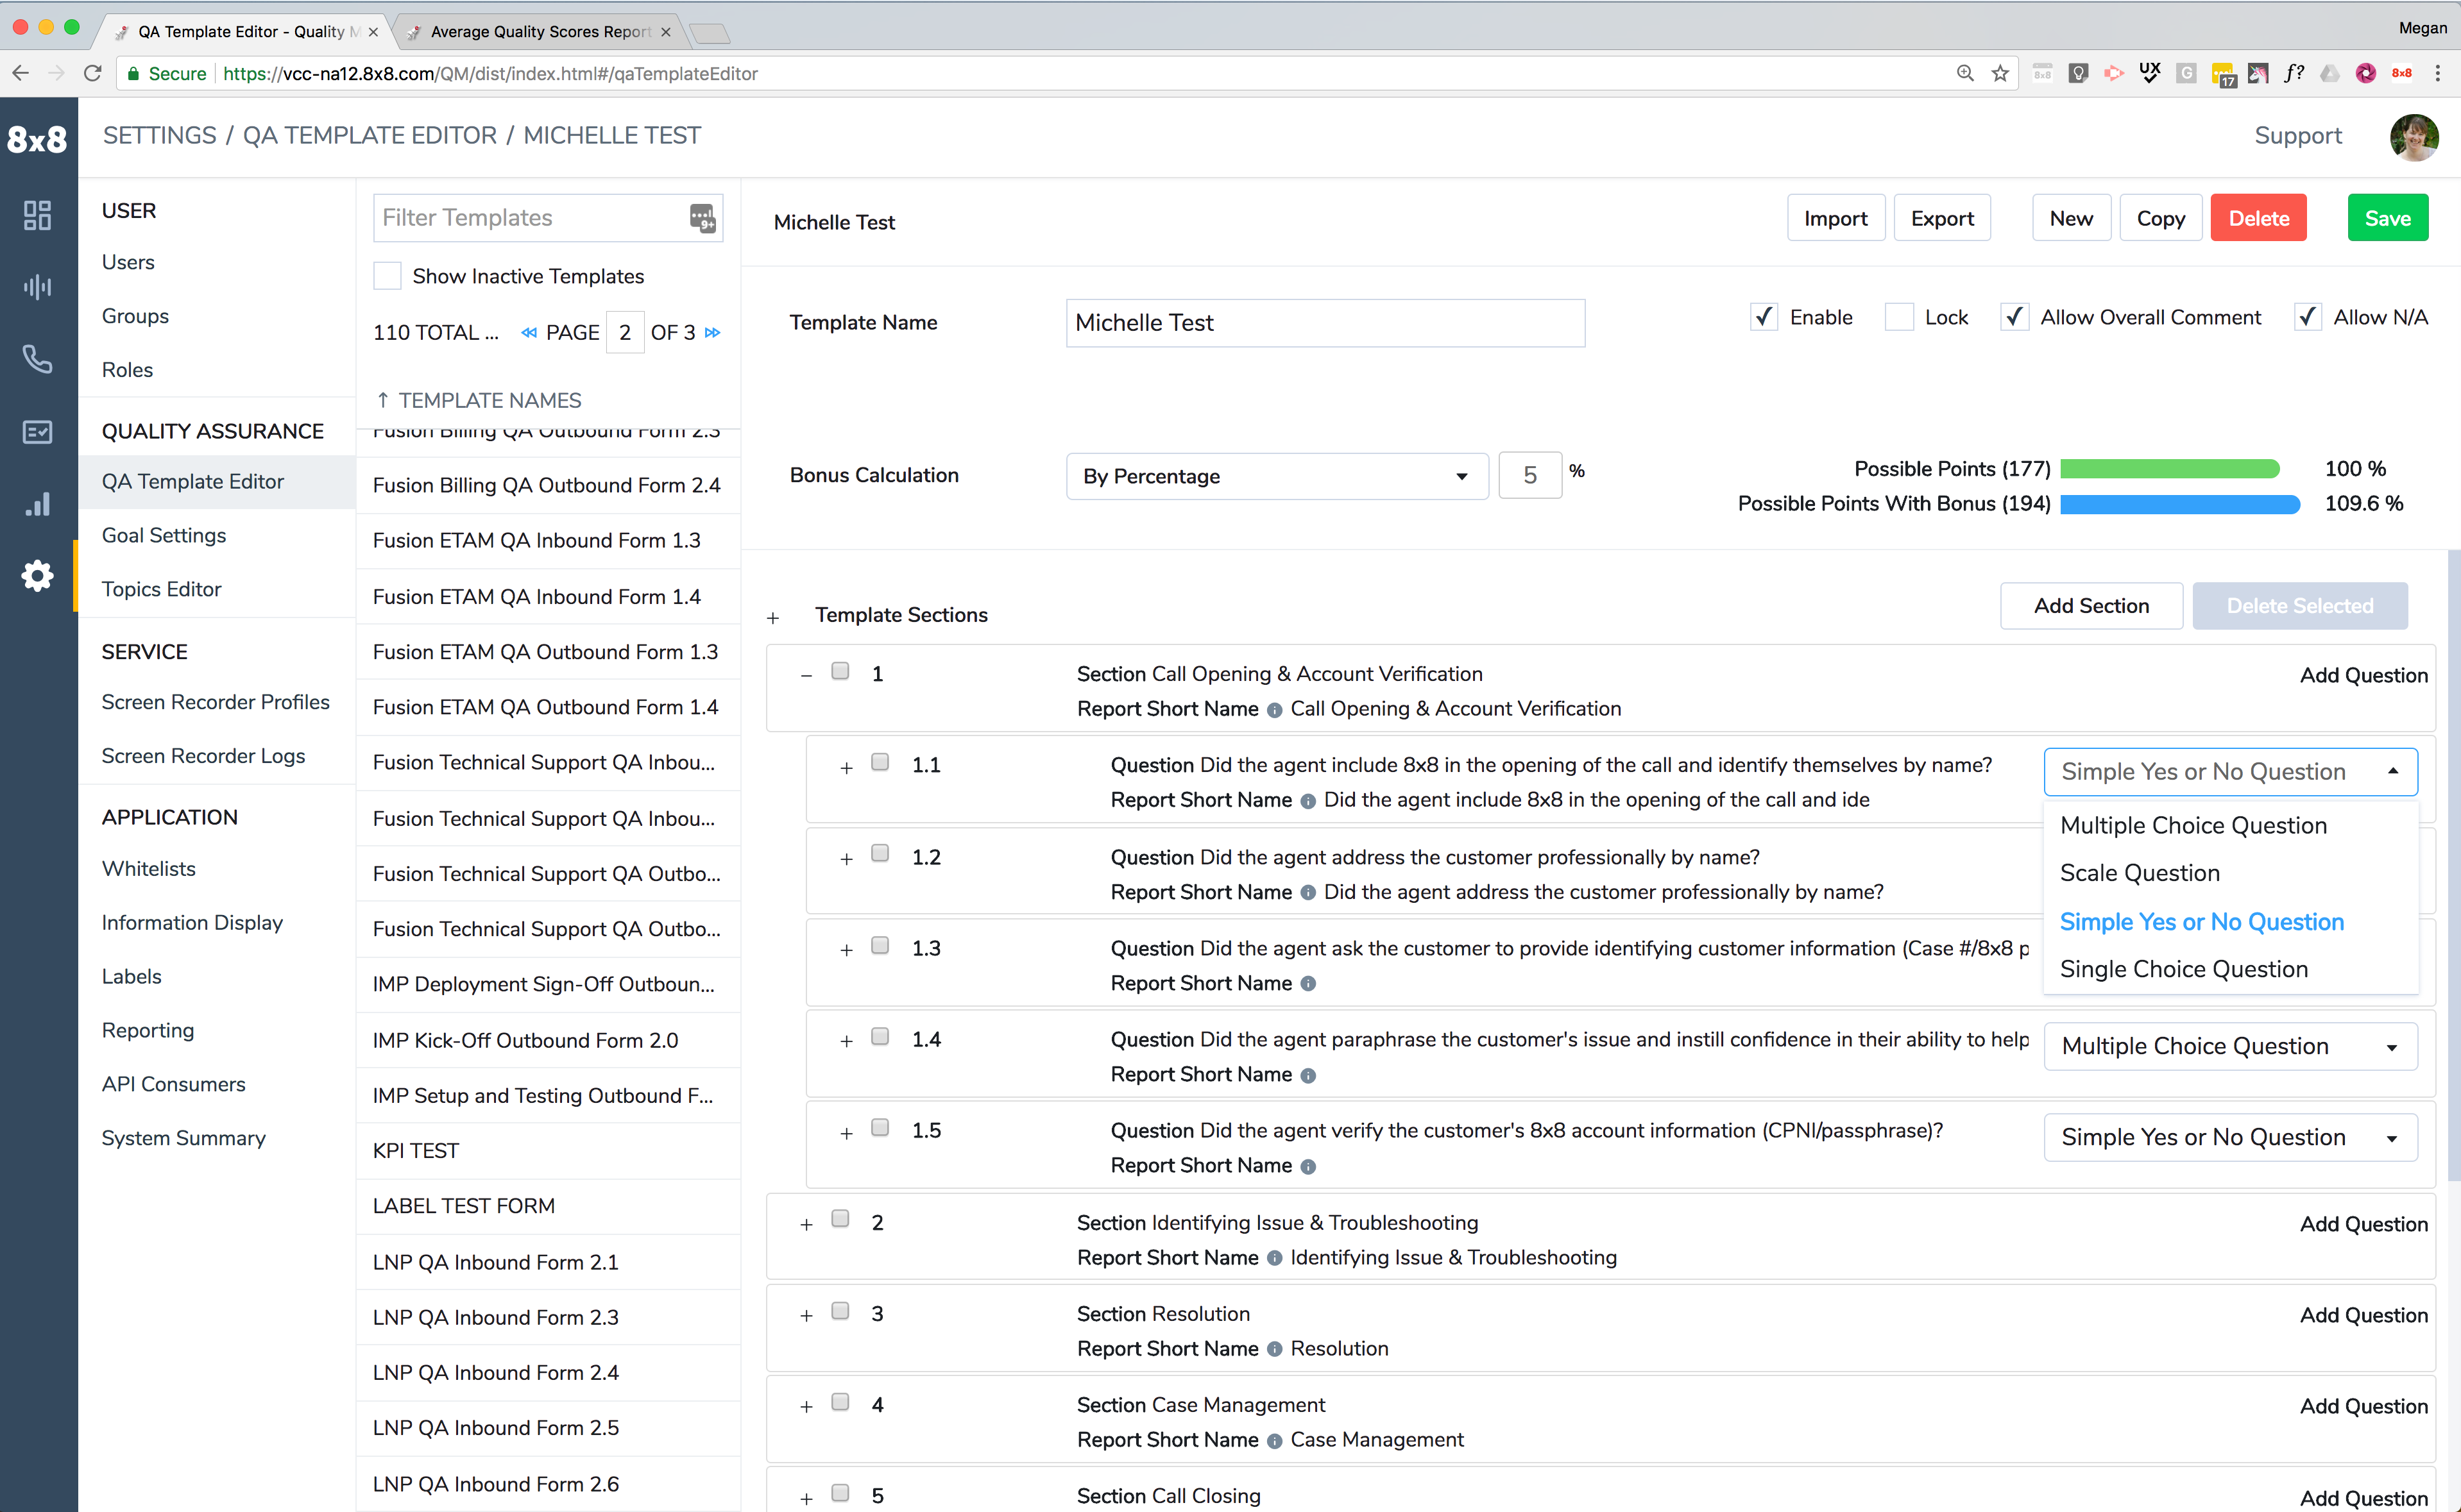Open Topics Editor in settings menu
This screenshot has width=2461, height=1512.
point(161,589)
